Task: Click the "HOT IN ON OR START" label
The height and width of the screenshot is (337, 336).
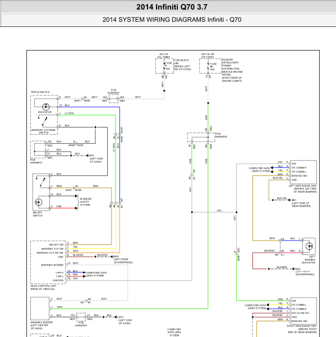Action: 208,56
